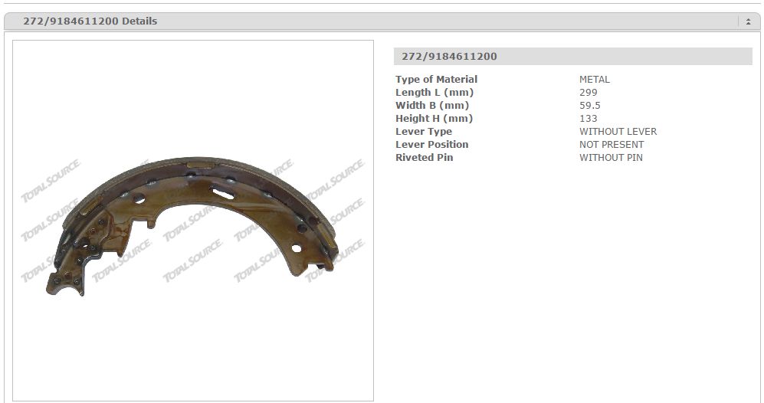Click the "Lever Type" label
Screen dimensions: 764x403
click(424, 131)
